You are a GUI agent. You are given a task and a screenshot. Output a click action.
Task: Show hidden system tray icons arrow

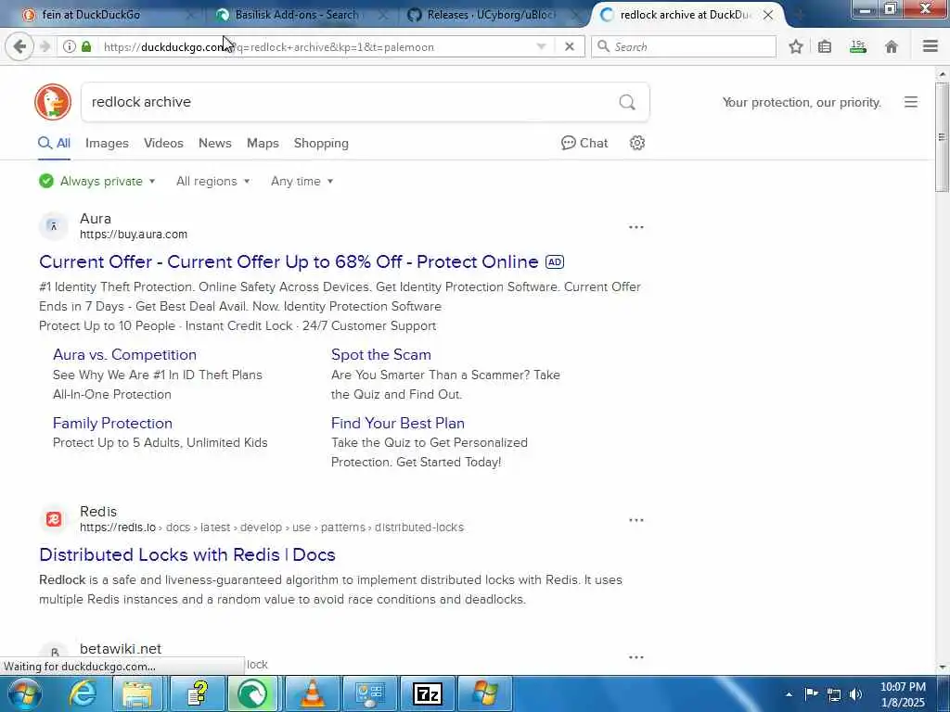pyautogui.click(x=789, y=694)
